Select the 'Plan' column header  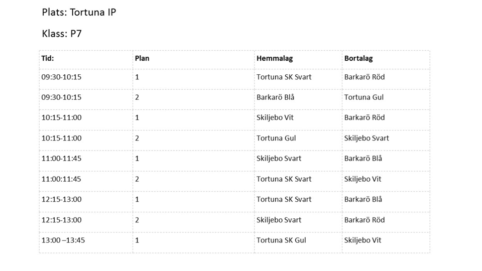142,58
